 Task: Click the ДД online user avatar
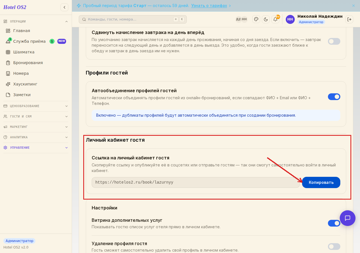238,19
